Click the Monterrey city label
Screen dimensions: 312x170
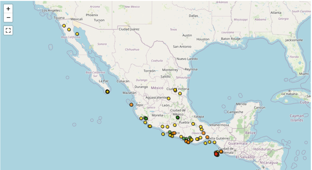click(x=170, y=70)
